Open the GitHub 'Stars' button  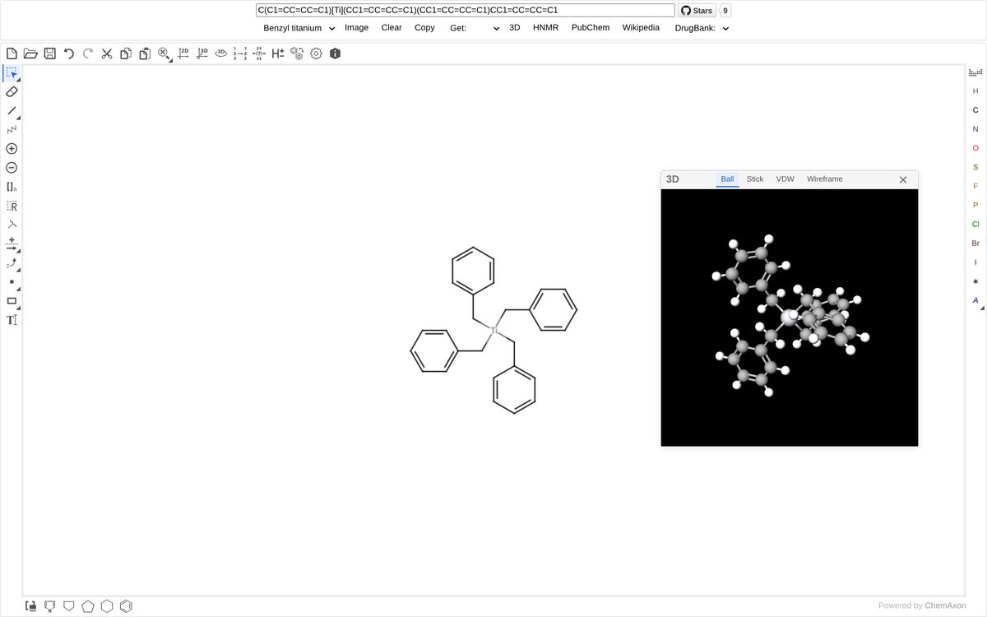(697, 11)
